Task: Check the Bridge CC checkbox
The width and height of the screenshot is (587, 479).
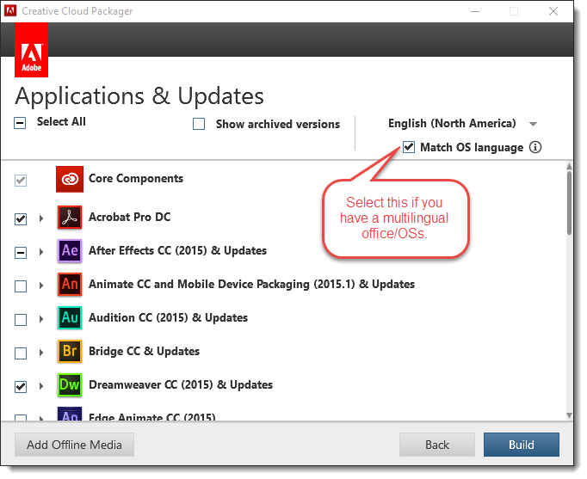Action: tap(21, 353)
